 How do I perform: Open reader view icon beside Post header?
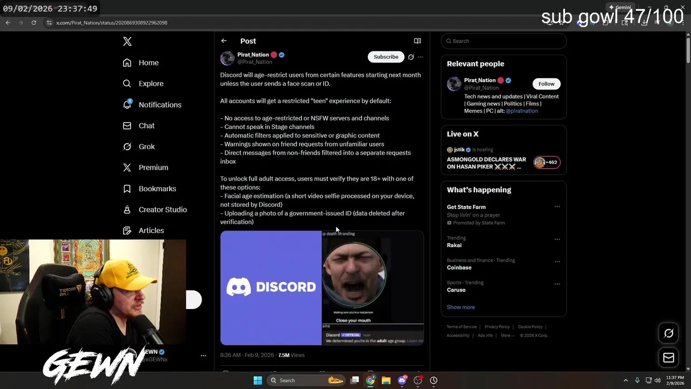click(x=417, y=41)
